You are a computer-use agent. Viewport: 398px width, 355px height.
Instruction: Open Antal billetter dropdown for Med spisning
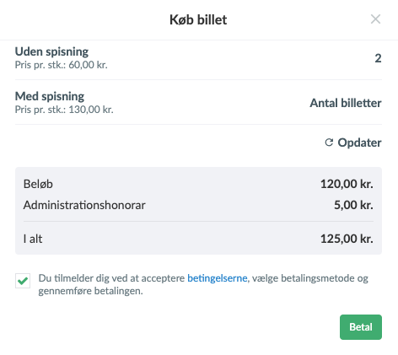pyautogui.click(x=346, y=103)
